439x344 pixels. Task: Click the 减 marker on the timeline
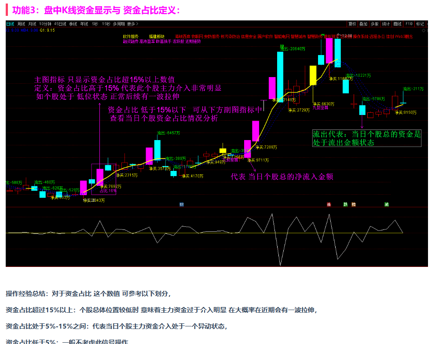pyautogui.click(x=387, y=204)
